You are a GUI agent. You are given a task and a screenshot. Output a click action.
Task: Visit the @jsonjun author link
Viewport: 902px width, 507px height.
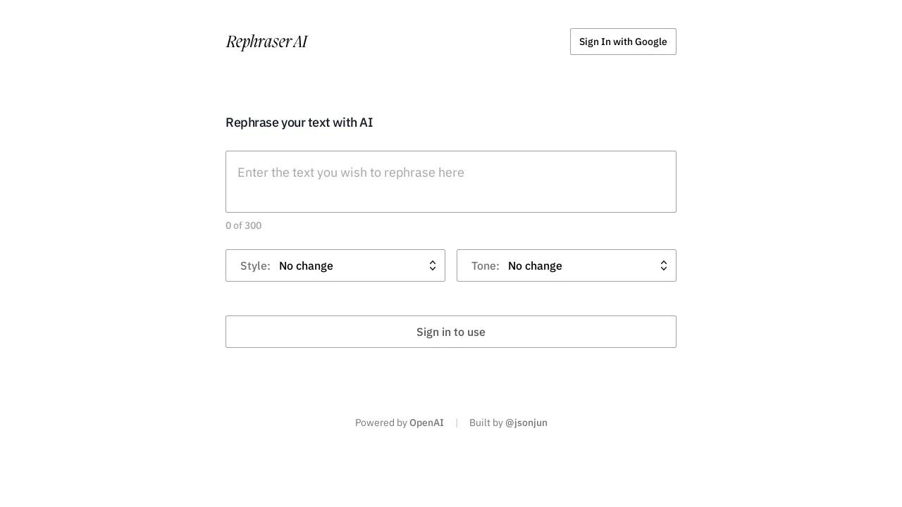(526, 423)
